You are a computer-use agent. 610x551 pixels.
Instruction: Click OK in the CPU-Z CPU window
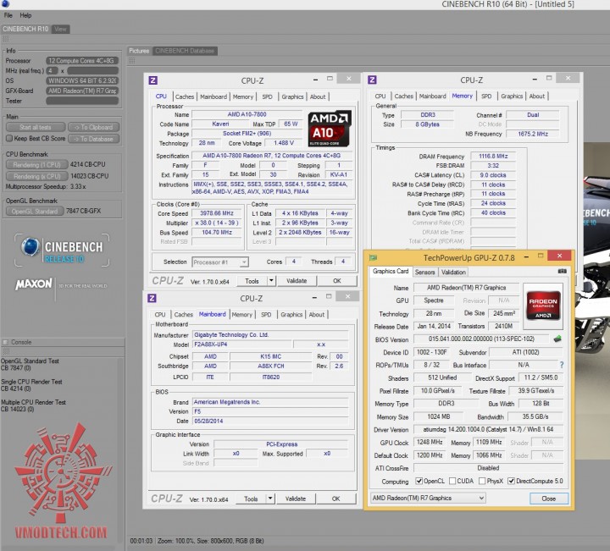pyautogui.click(x=337, y=280)
